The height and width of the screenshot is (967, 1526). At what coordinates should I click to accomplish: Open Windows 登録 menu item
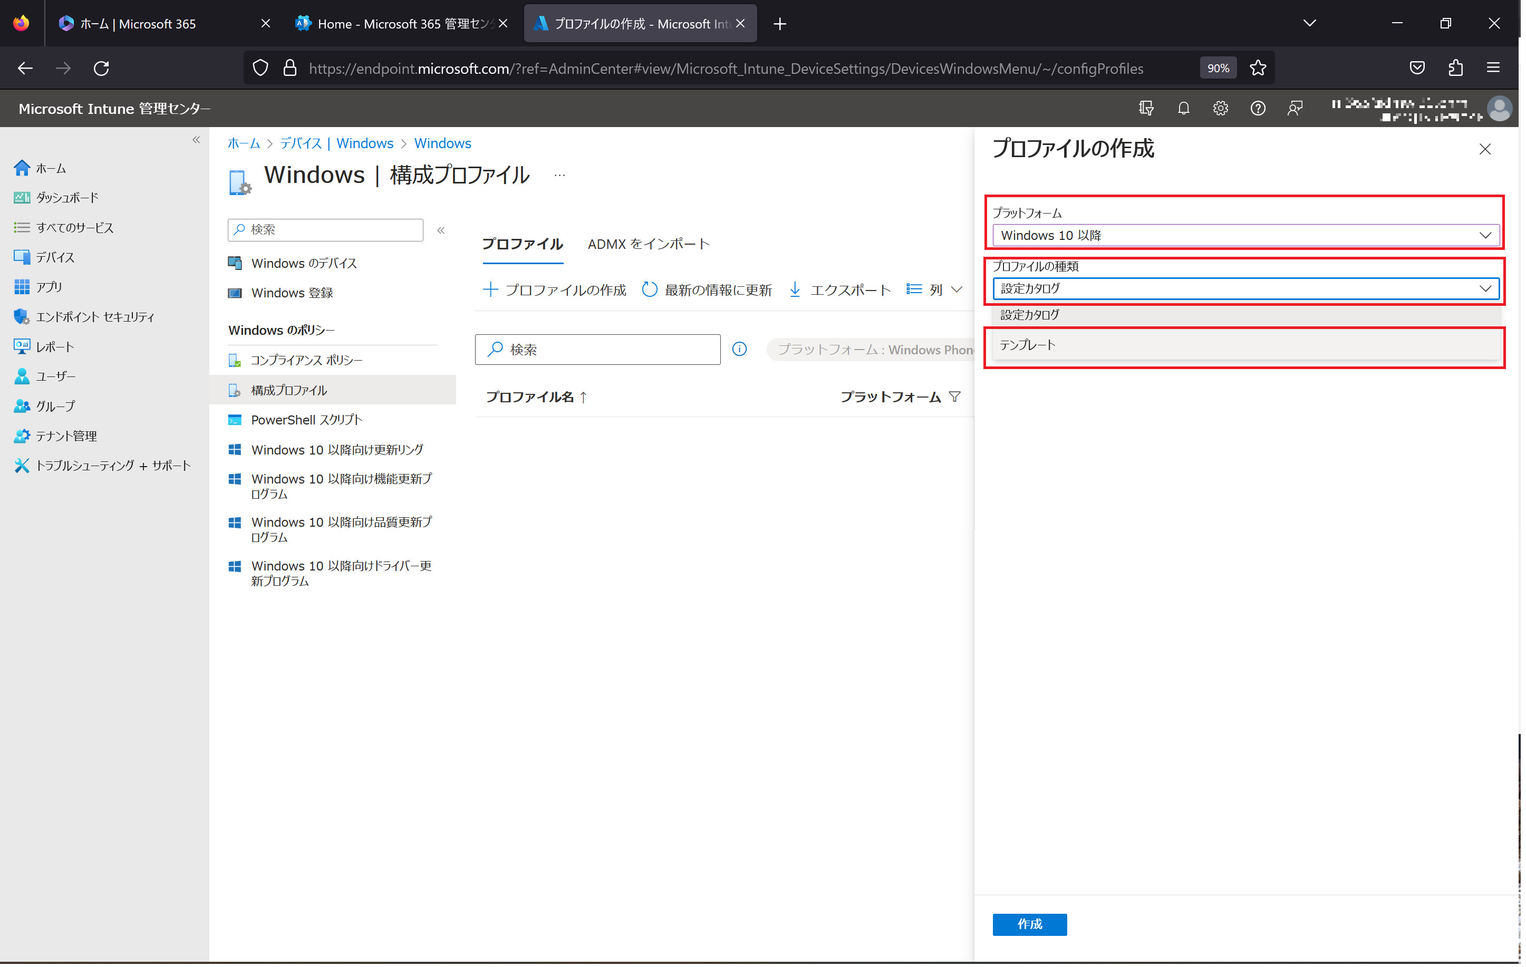[x=280, y=293]
